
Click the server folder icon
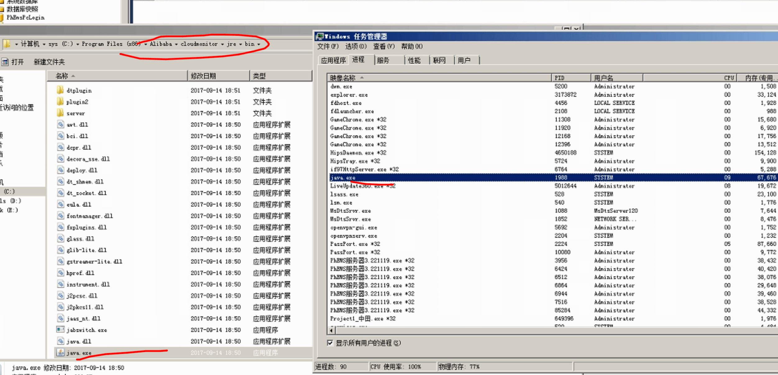60,113
